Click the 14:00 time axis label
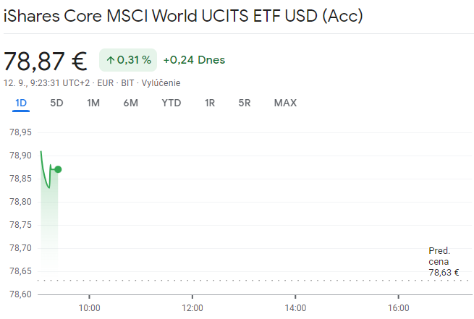Screen dimensions: 474x319 [295, 307]
